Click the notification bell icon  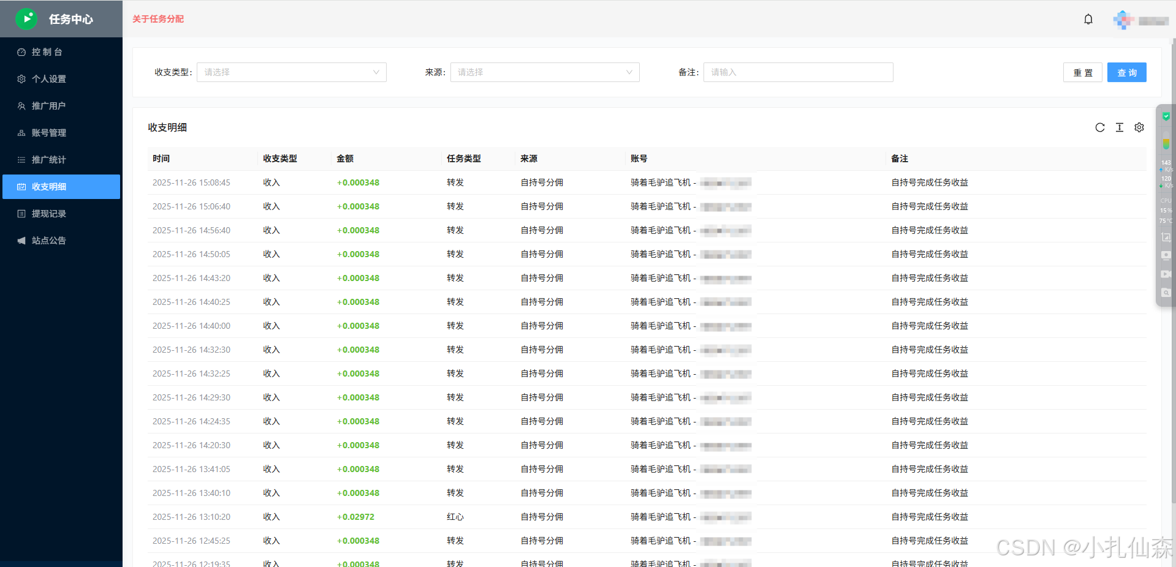pyautogui.click(x=1088, y=19)
